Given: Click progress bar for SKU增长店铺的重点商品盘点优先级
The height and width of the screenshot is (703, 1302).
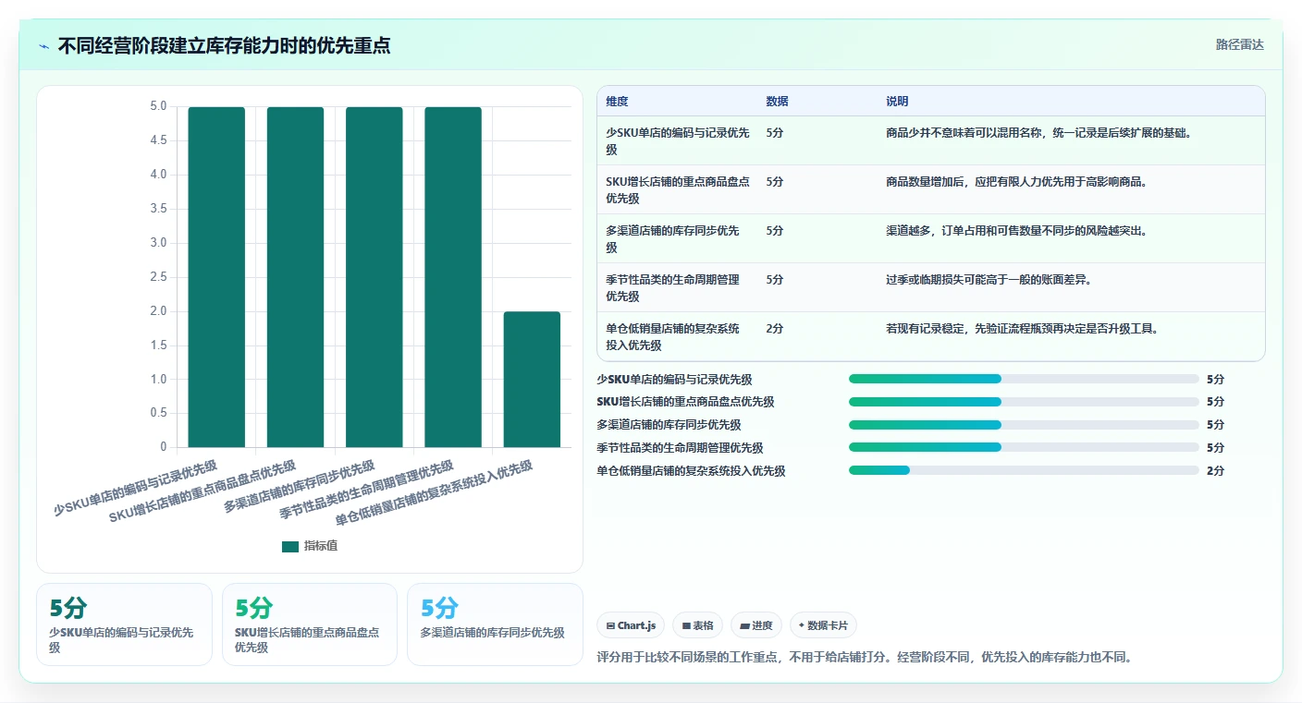Looking at the screenshot, I should [1024, 402].
